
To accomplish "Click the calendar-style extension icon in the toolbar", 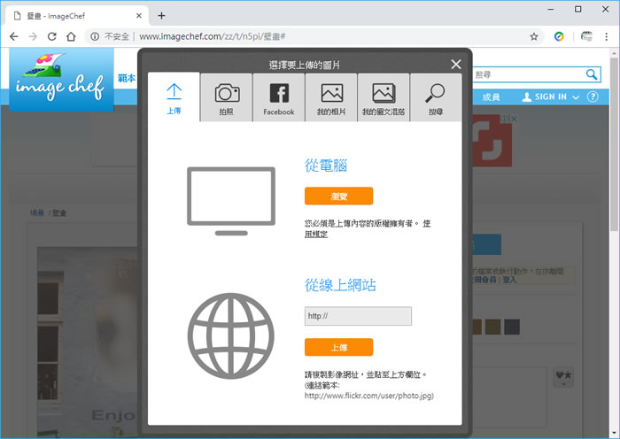I will 586,37.
